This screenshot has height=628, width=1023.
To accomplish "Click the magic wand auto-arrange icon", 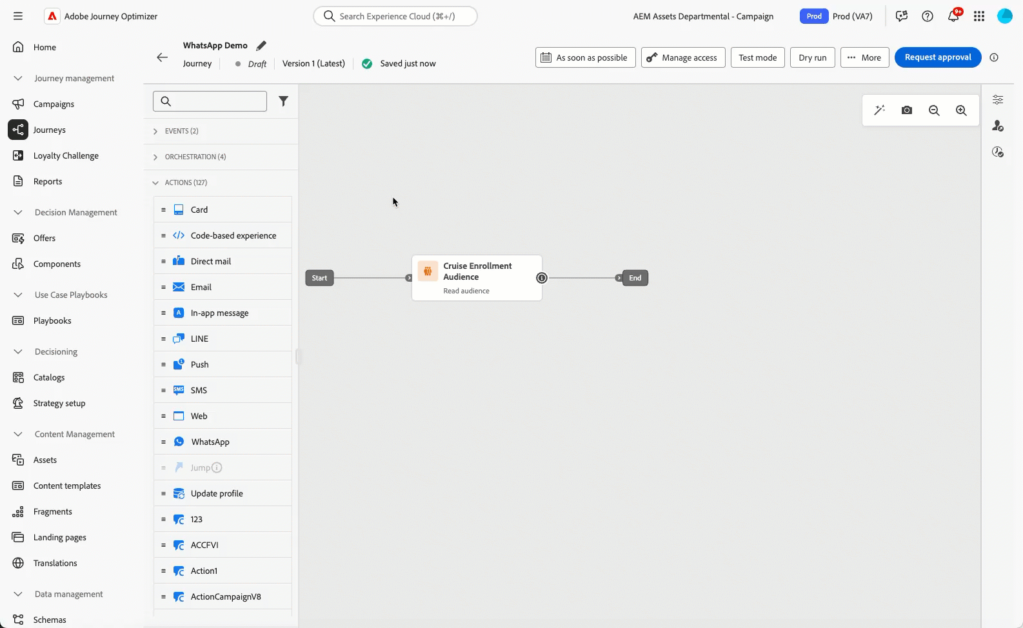I will 879,110.
